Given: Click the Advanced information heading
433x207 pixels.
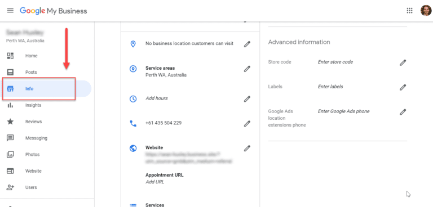Looking at the screenshot, I should point(299,42).
